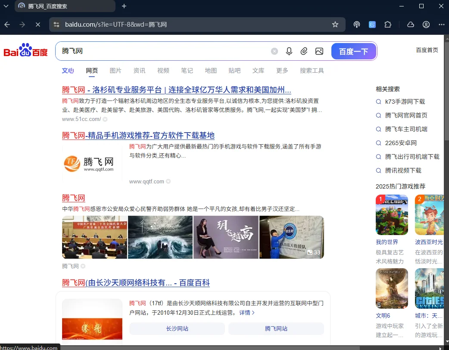This screenshot has height=350, width=449.
Task: Open the 波西亚时光 game thumbnail
Action: (x=429, y=215)
